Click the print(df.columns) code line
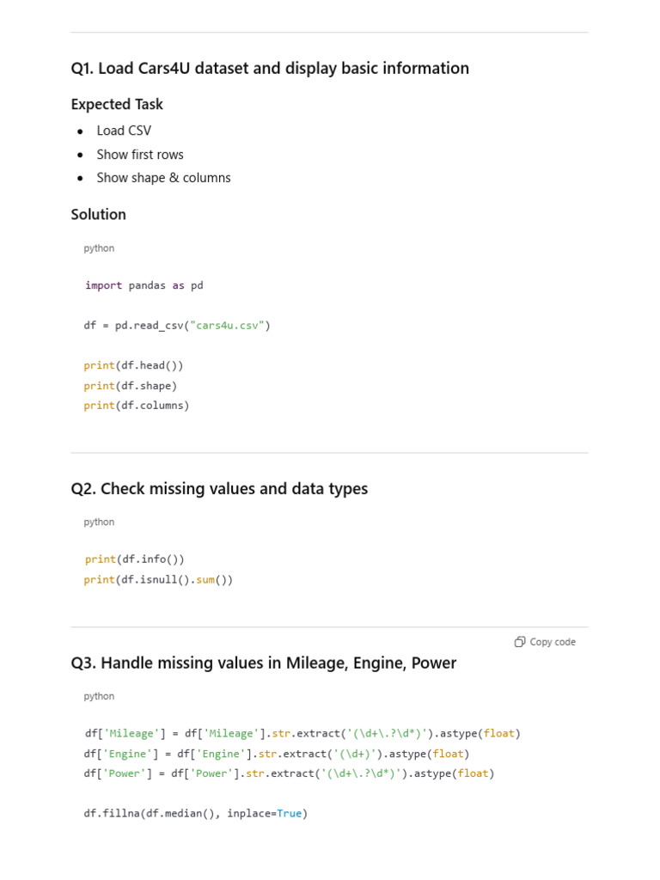Image resolution: width=660 pixels, height=880 pixels. (x=136, y=406)
